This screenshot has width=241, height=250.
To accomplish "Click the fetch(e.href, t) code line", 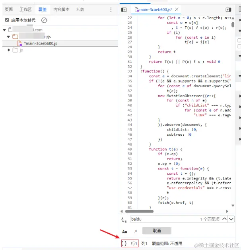I will 175,203.
